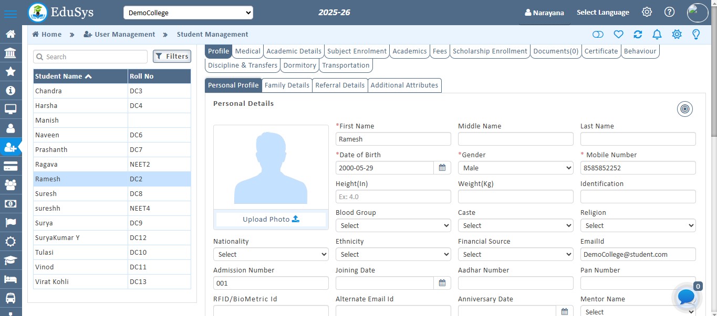The height and width of the screenshot is (316, 717).
Task: Click the refresh icon in the toolbar
Action: (x=638, y=34)
